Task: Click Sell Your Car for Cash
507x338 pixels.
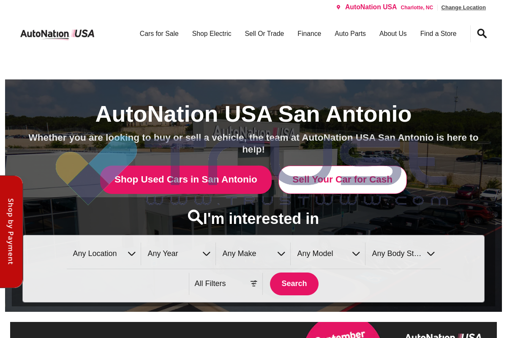Action: coord(343,180)
